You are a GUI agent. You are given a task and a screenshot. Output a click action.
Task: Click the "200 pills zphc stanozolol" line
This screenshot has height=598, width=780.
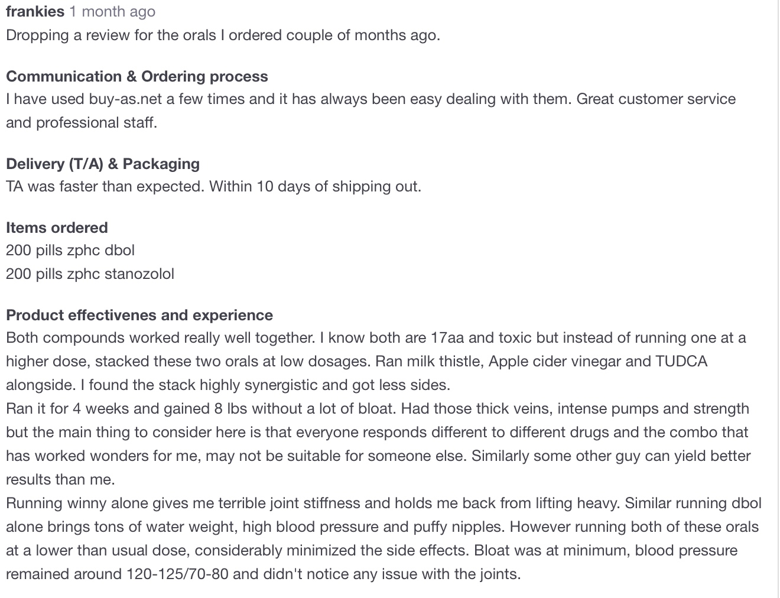(90, 274)
